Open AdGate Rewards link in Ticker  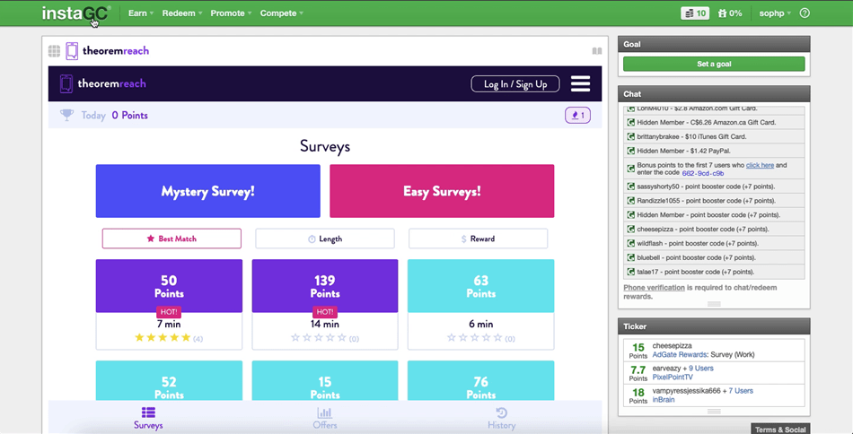pyautogui.click(x=680, y=355)
